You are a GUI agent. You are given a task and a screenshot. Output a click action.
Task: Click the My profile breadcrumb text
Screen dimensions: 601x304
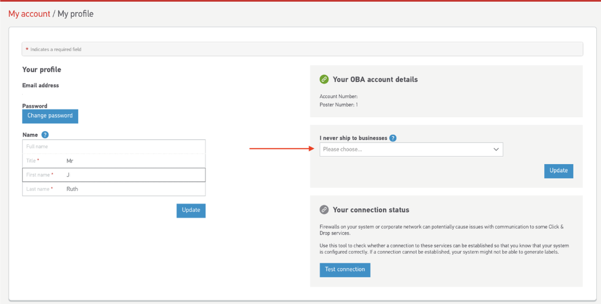pyautogui.click(x=75, y=14)
